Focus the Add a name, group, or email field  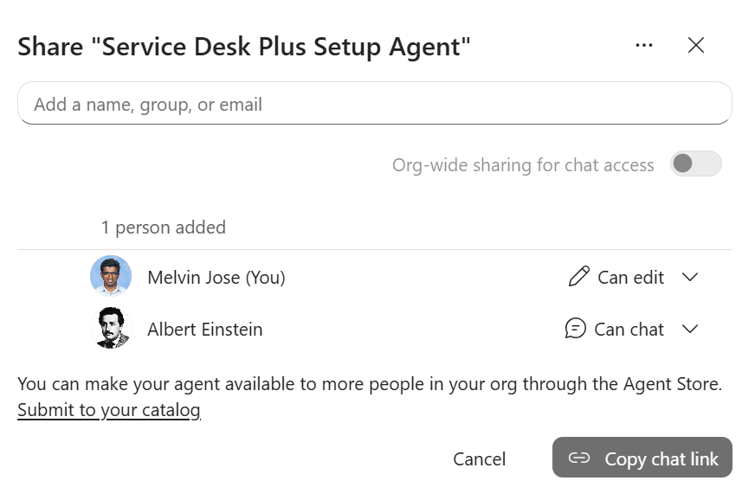click(375, 103)
